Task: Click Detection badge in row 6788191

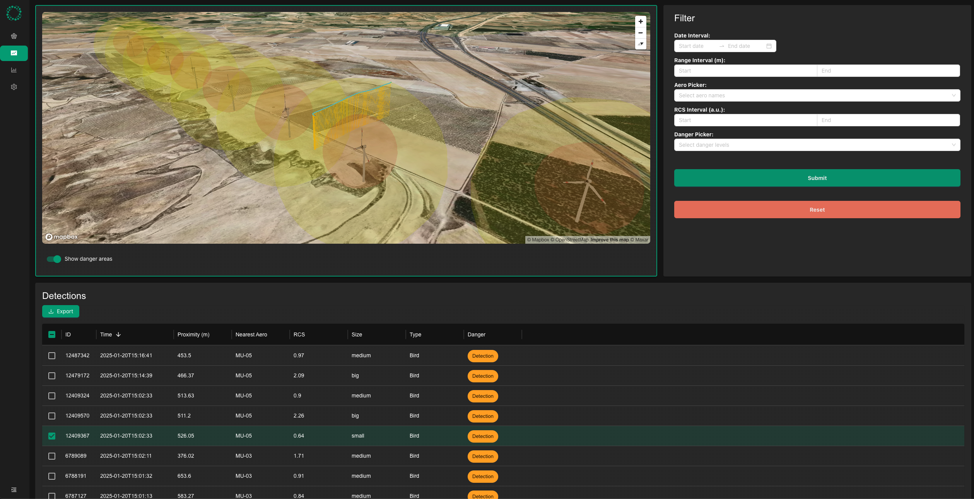Action: (x=483, y=476)
